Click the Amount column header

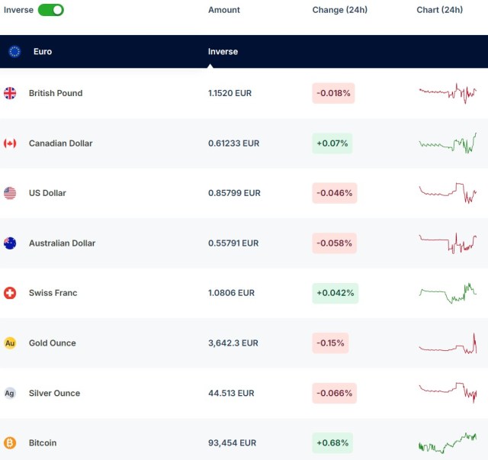224,10
